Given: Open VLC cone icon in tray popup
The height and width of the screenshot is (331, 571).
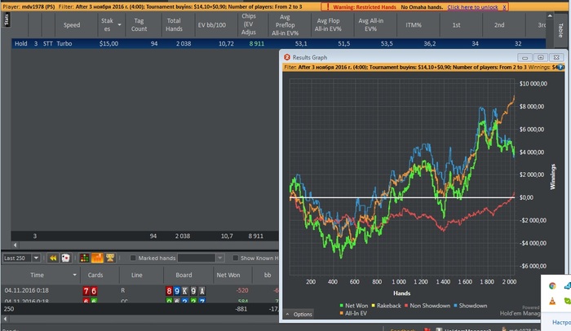Looking at the screenshot, I should click(x=552, y=301).
